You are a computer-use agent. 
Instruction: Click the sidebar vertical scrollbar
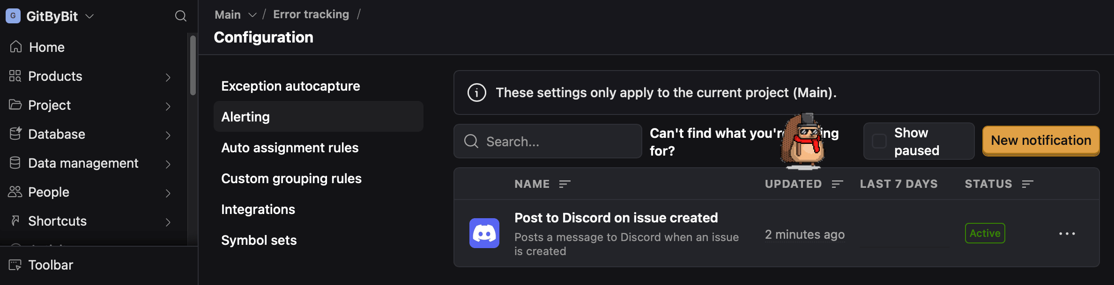pyautogui.click(x=193, y=65)
